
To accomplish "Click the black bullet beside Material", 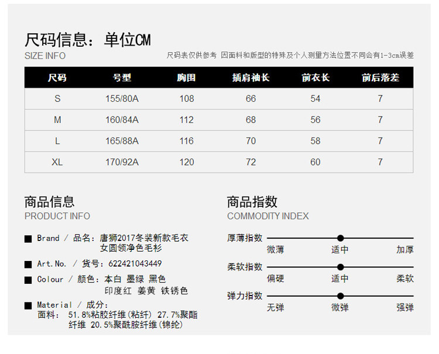I will [28, 305].
